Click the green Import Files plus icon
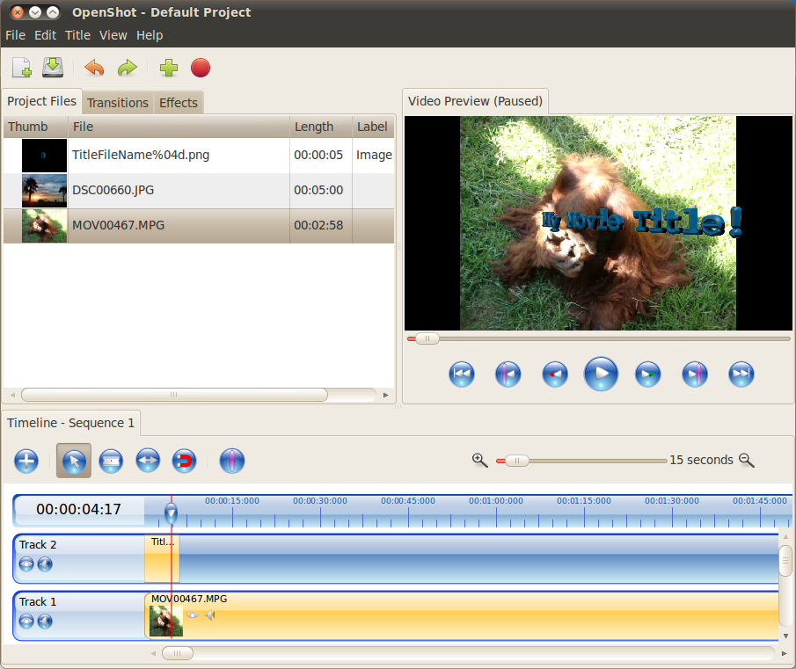This screenshot has height=669, width=796. tap(168, 68)
